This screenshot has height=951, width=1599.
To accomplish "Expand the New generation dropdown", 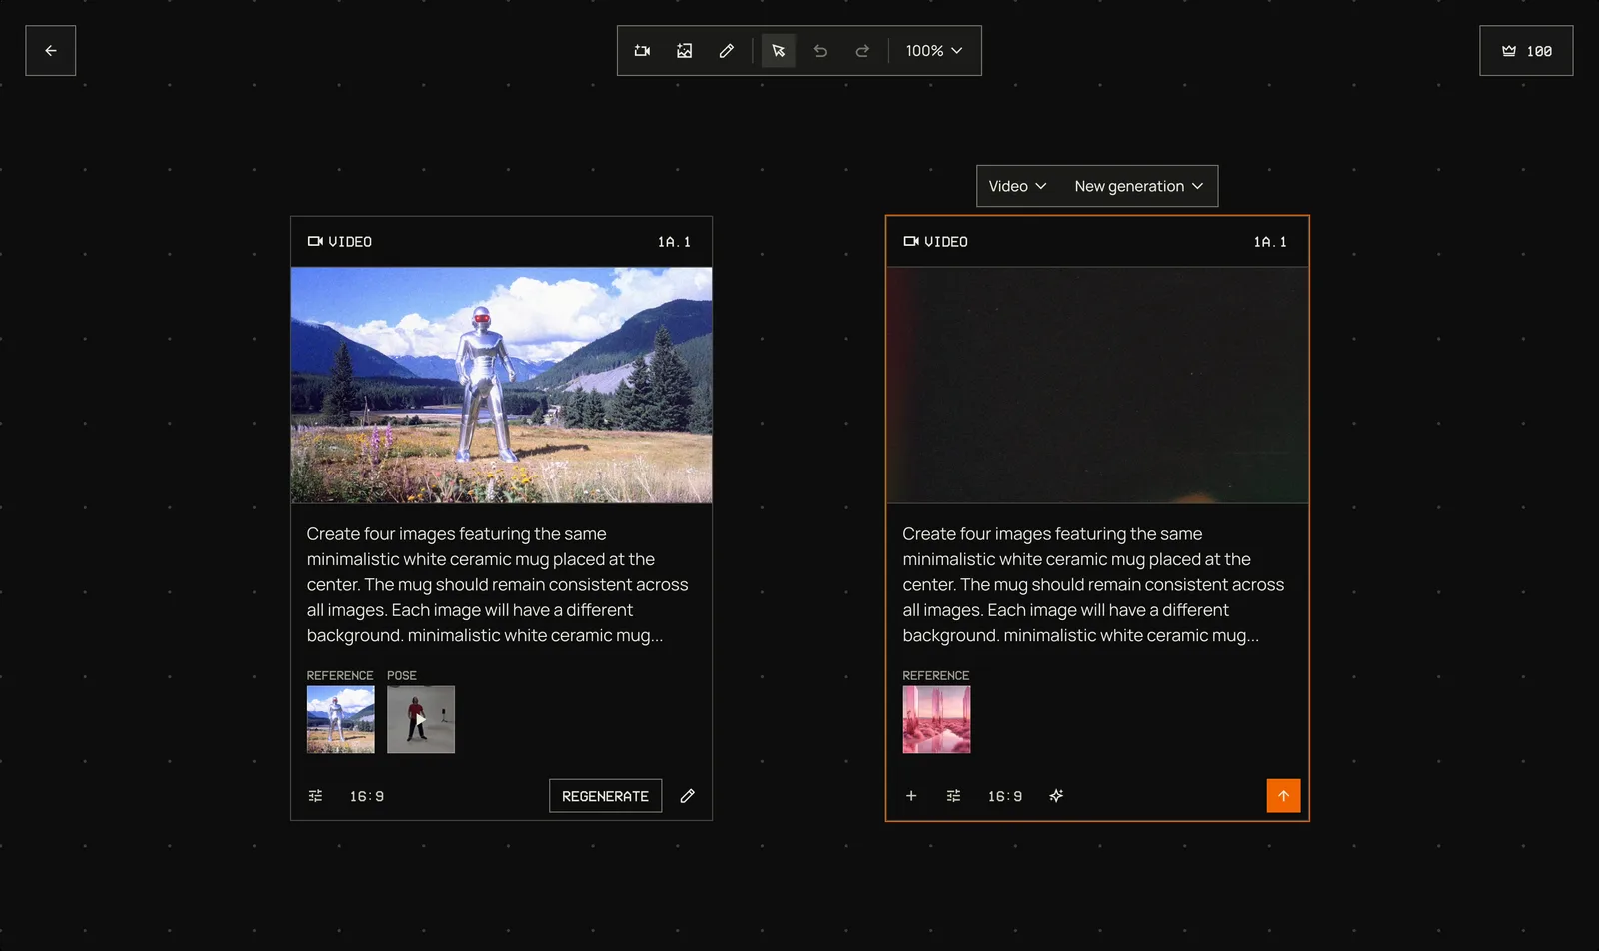I will tap(1138, 186).
